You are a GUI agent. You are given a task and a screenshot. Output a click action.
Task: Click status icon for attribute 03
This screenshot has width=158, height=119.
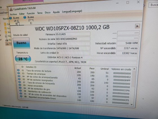point(19,73)
